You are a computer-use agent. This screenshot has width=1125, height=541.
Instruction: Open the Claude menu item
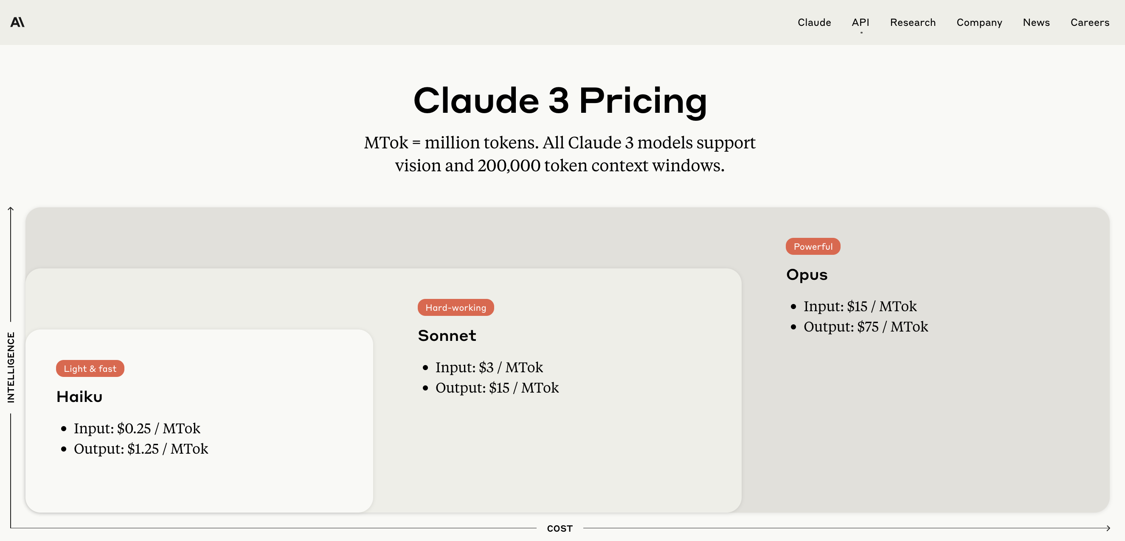tap(814, 22)
